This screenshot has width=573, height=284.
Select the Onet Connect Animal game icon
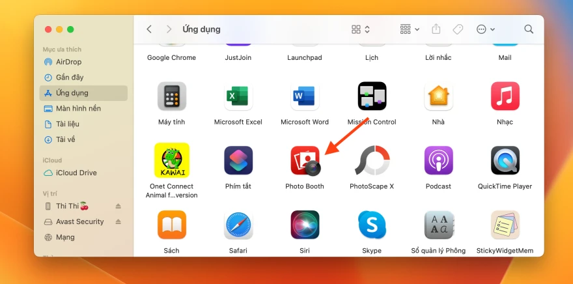[x=172, y=160]
